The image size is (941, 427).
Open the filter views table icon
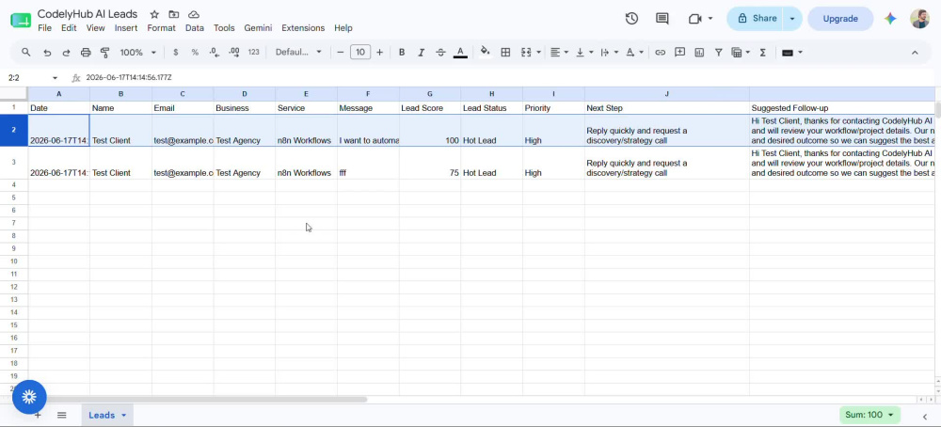pos(737,52)
